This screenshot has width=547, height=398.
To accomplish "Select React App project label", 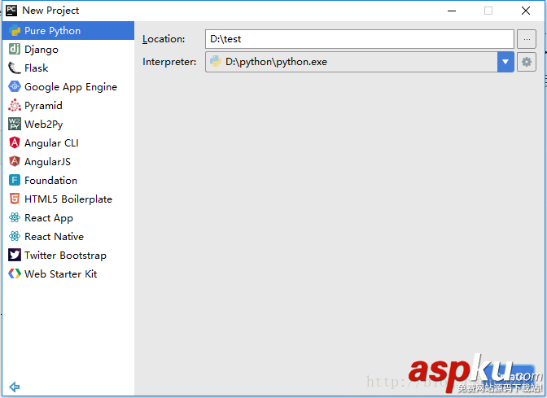I will coord(49,218).
